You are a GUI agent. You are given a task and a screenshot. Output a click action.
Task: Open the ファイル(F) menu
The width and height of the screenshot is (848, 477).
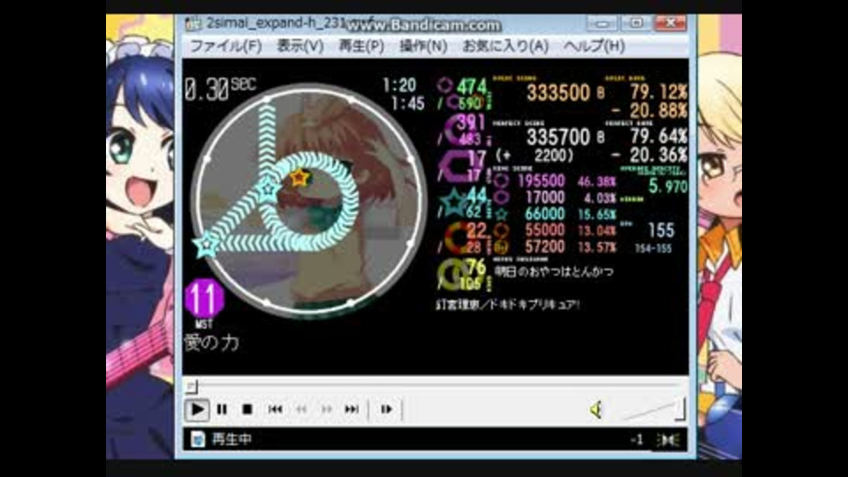pos(225,46)
